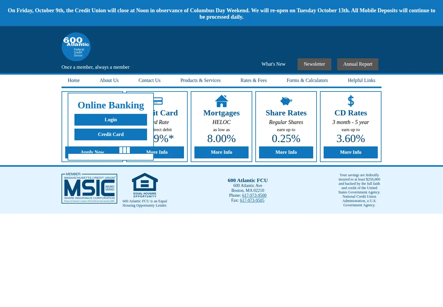443x307 pixels.
Task: Click the "3 month - 5 year" CD term text
Action: [x=351, y=122]
